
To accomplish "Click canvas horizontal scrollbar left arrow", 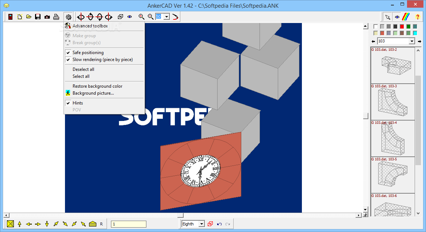I will click(x=7, y=216).
